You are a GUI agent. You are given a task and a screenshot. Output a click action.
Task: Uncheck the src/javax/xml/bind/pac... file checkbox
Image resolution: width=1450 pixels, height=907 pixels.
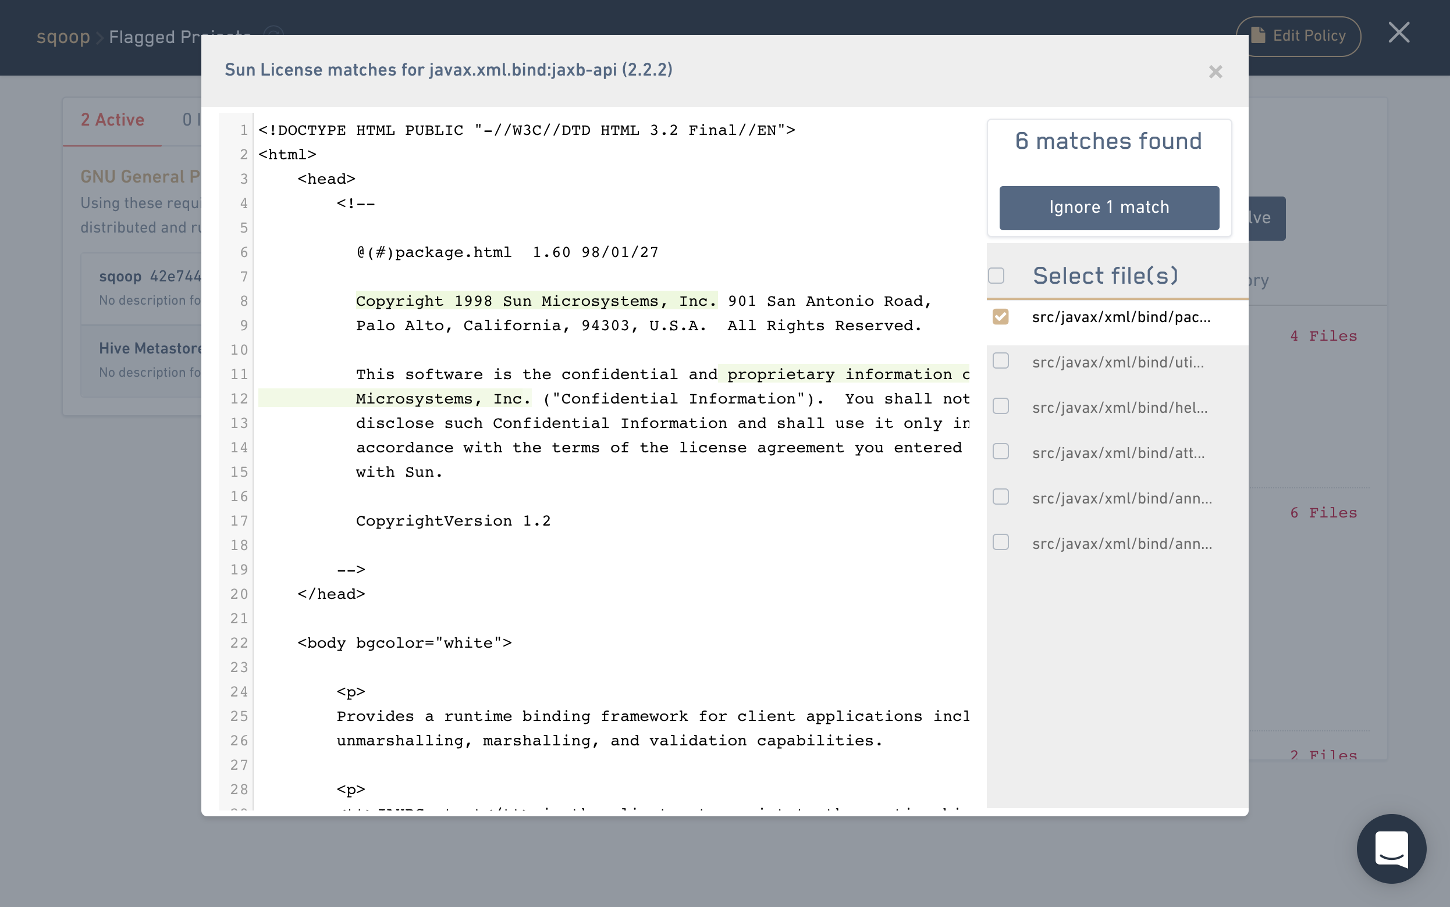point(1000,317)
